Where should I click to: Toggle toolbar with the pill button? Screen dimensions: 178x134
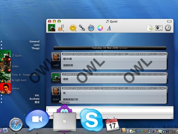tap(169, 21)
